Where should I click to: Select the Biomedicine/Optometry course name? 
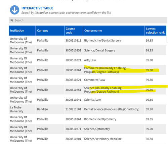click(x=100, y=119)
